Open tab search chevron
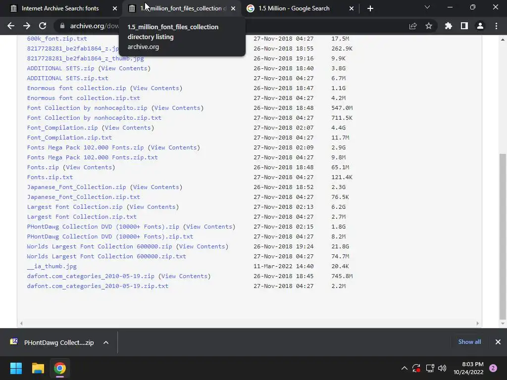The height and width of the screenshot is (380, 507). click(x=427, y=7)
